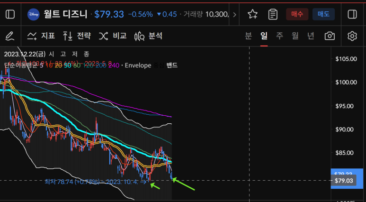Open the 비교 compare tool

(x=113, y=36)
